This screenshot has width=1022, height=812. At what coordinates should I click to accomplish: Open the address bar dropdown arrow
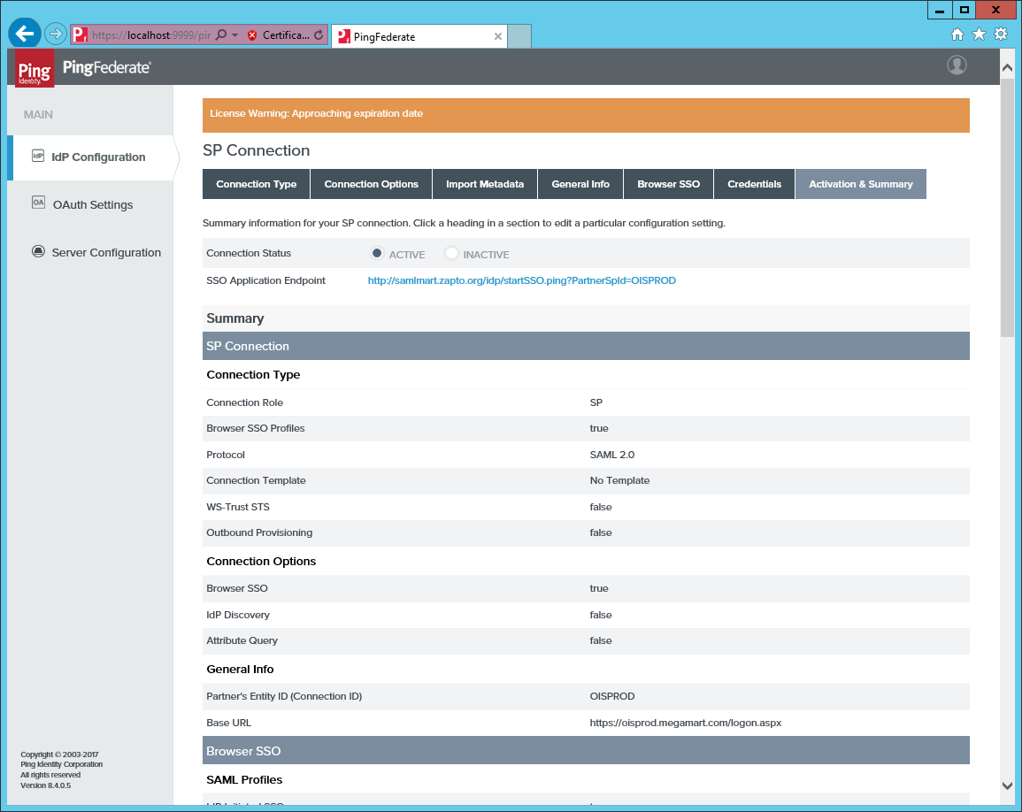pyautogui.click(x=235, y=35)
